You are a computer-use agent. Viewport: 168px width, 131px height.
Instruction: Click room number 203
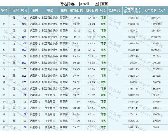(x=24, y=69)
